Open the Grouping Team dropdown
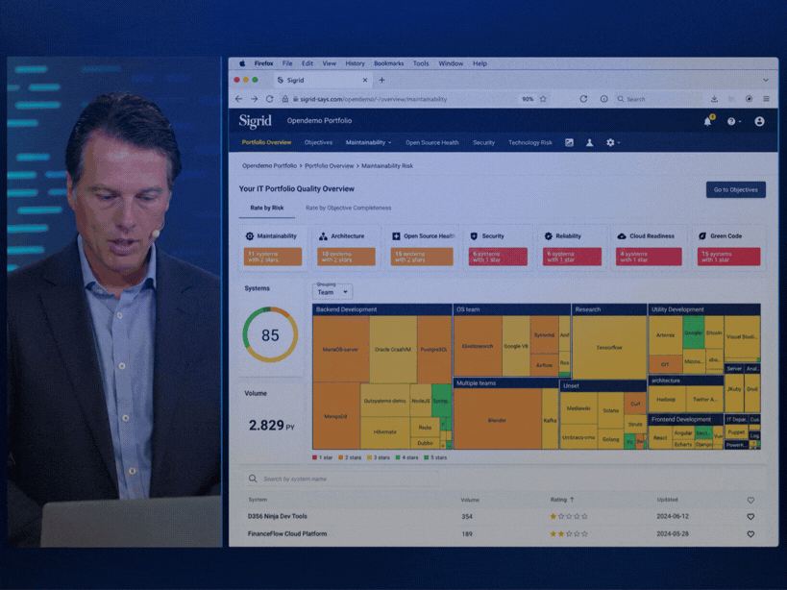The width and height of the screenshot is (787, 590). [332, 291]
